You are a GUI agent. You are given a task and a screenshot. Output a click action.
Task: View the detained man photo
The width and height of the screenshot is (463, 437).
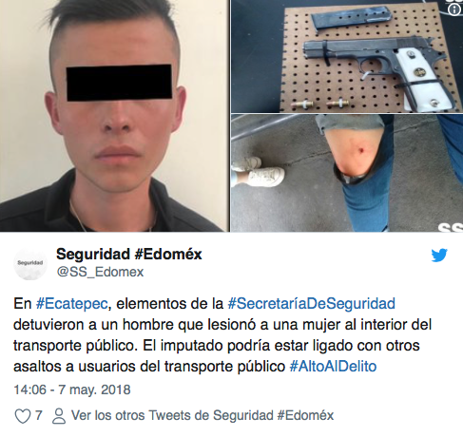(114, 116)
